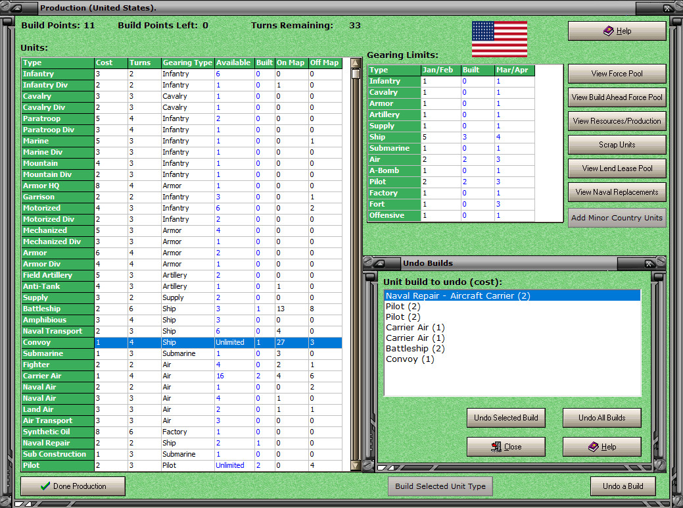Open View Force Pool
Viewport: 683px width, 508px height.
(x=617, y=74)
